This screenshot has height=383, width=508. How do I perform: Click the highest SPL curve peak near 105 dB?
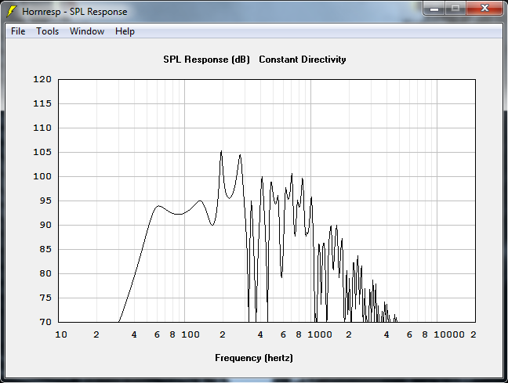pos(221,151)
